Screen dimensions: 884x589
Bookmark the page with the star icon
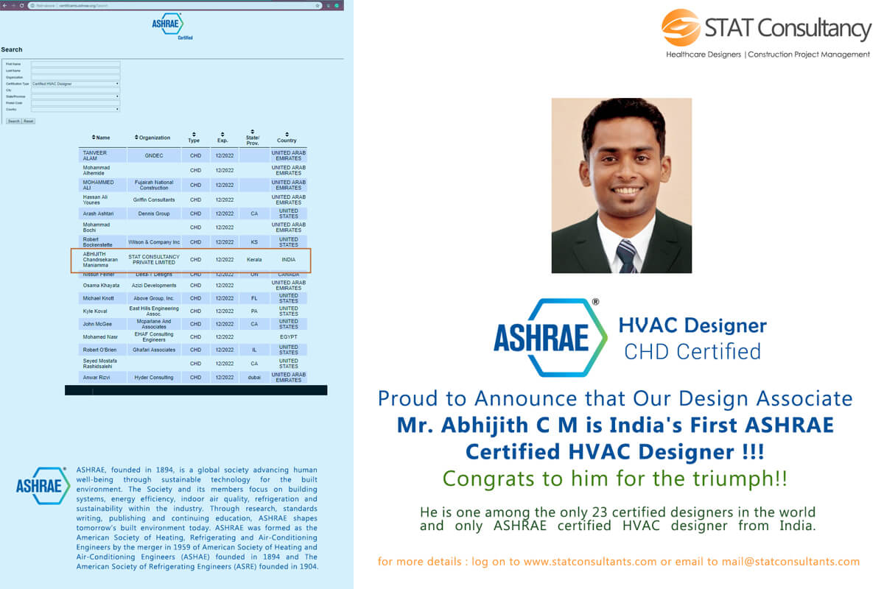(318, 5)
